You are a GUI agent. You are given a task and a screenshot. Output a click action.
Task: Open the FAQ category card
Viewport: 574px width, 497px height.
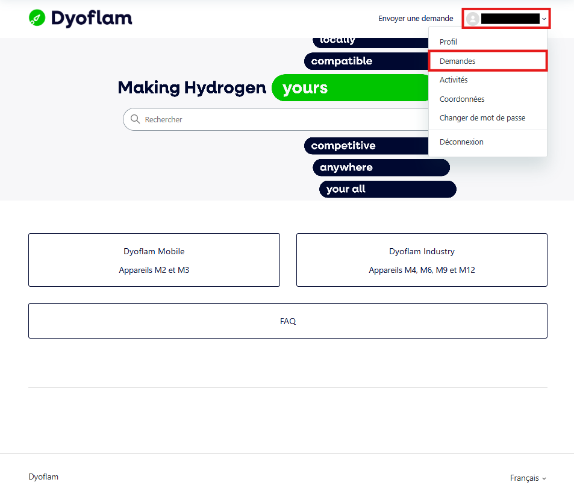tap(288, 321)
